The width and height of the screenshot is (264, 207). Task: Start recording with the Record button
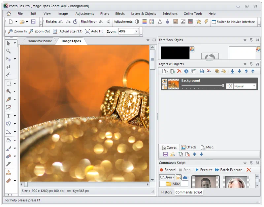(168, 170)
